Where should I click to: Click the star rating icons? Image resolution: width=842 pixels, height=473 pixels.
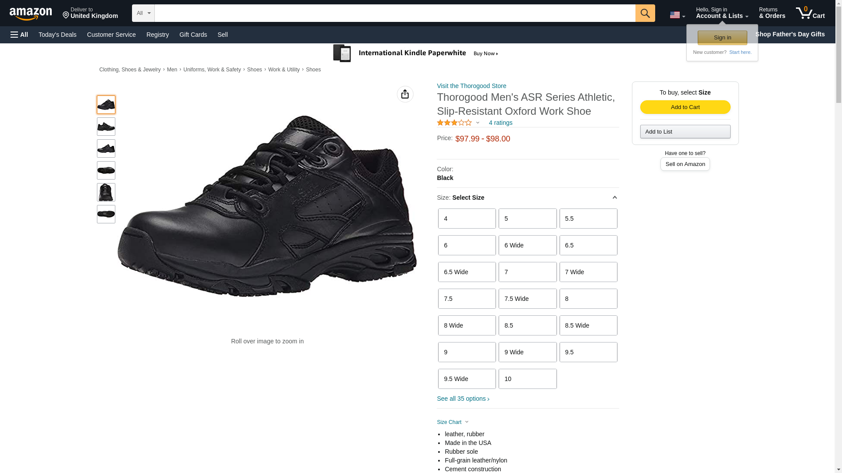(454, 123)
